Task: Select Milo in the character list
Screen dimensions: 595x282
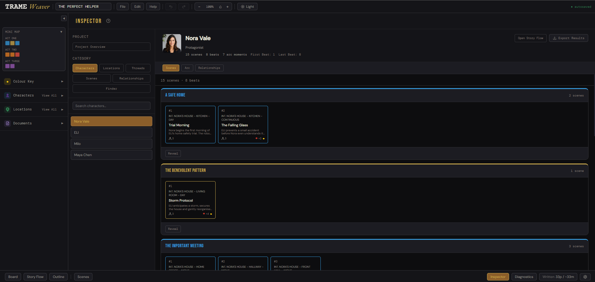Action: tap(111, 144)
